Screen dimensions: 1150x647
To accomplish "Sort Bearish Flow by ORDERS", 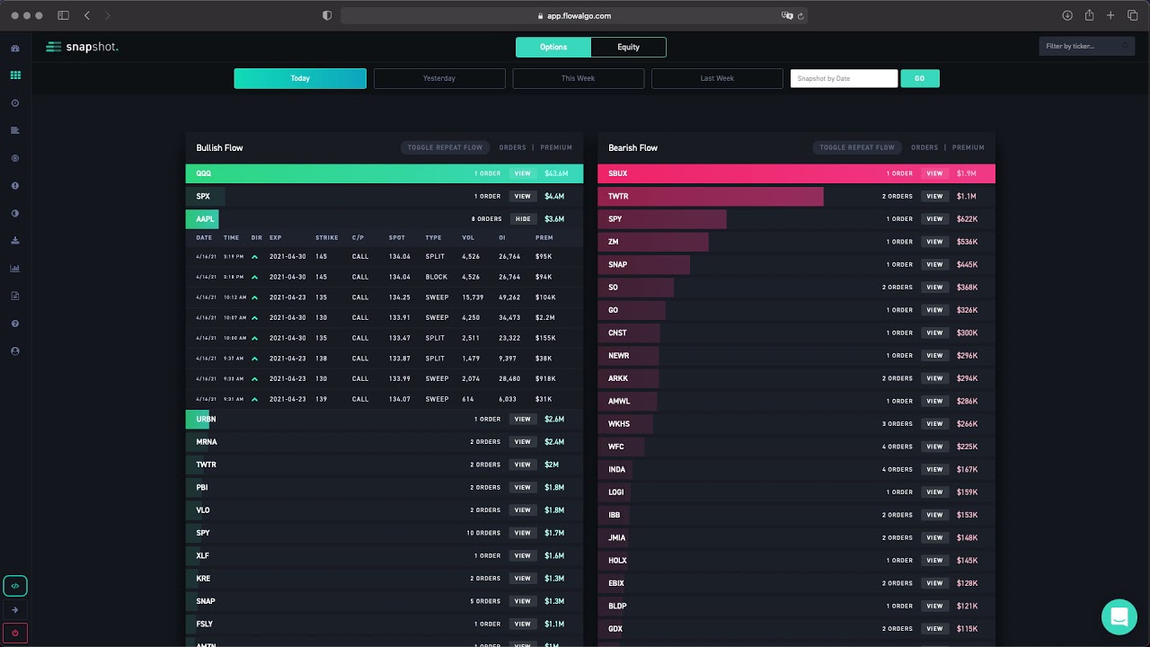I will pyautogui.click(x=924, y=147).
